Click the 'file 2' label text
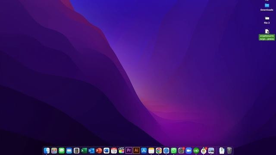The width and height of the screenshot is (276, 155). click(267, 23)
